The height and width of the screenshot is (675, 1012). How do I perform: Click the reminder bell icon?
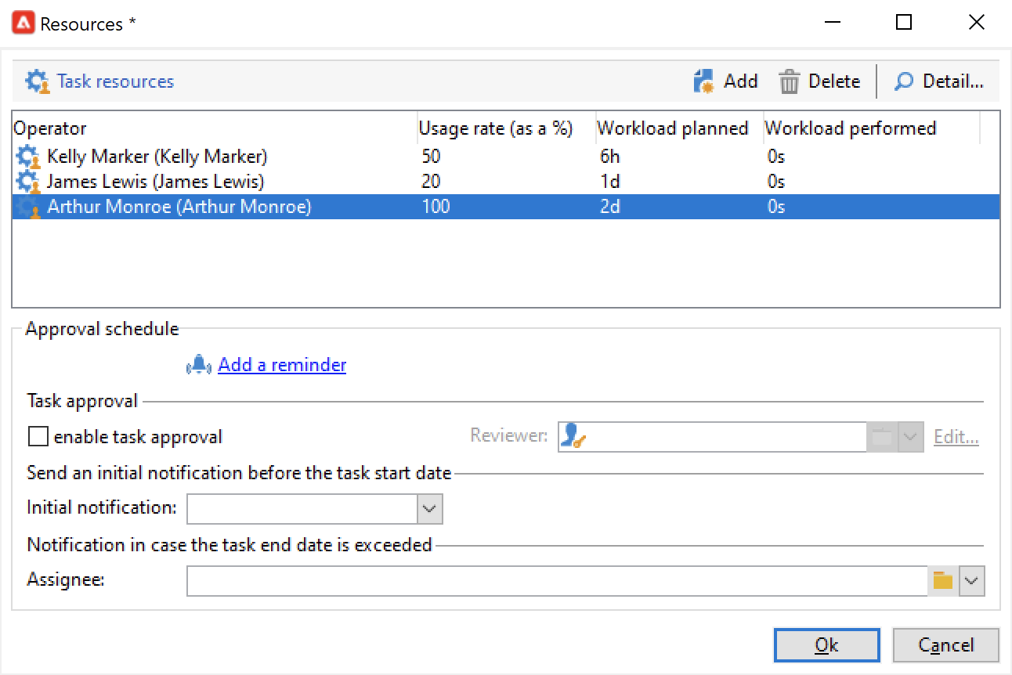point(200,365)
